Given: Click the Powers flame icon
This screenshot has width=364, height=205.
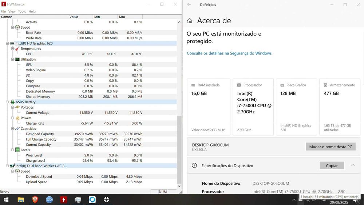Looking at the screenshot, I should [17, 118].
